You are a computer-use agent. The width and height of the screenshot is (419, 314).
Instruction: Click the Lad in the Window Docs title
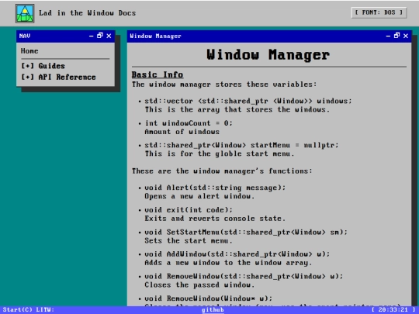pyautogui.click(x=88, y=13)
